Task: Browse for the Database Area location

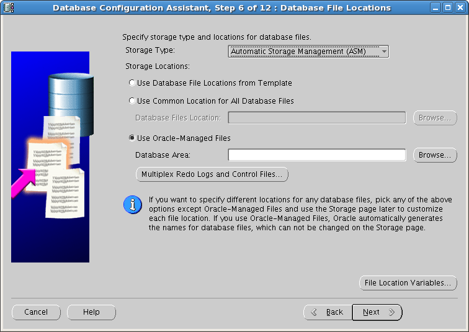Action: (435, 155)
